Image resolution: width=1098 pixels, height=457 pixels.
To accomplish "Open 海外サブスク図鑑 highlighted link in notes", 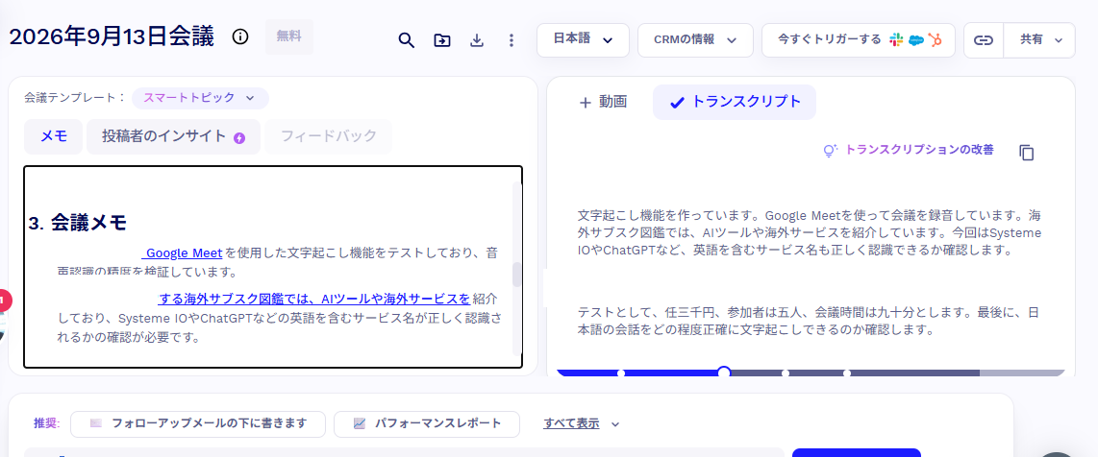I will (x=313, y=300).
